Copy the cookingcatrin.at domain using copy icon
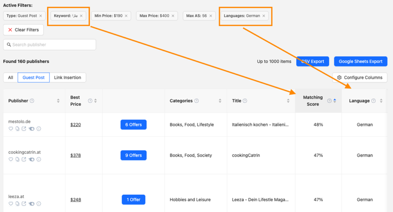This screenshot has width=393, height=212. [x=18, y=159]
